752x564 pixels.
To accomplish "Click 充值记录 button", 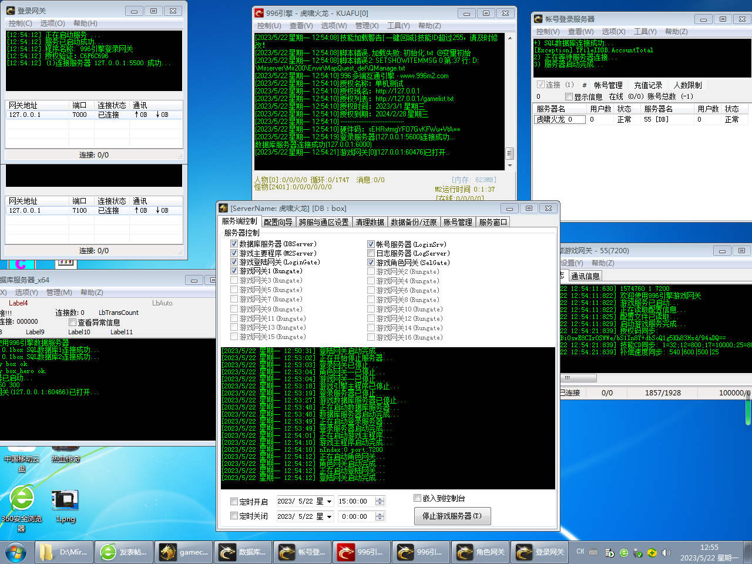I will 648,85.
